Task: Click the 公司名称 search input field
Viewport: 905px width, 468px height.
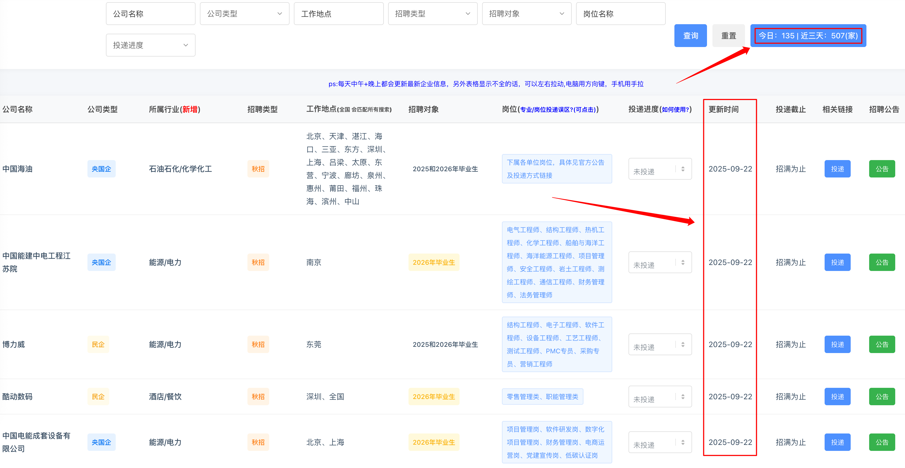Action: tap(150, 13)
